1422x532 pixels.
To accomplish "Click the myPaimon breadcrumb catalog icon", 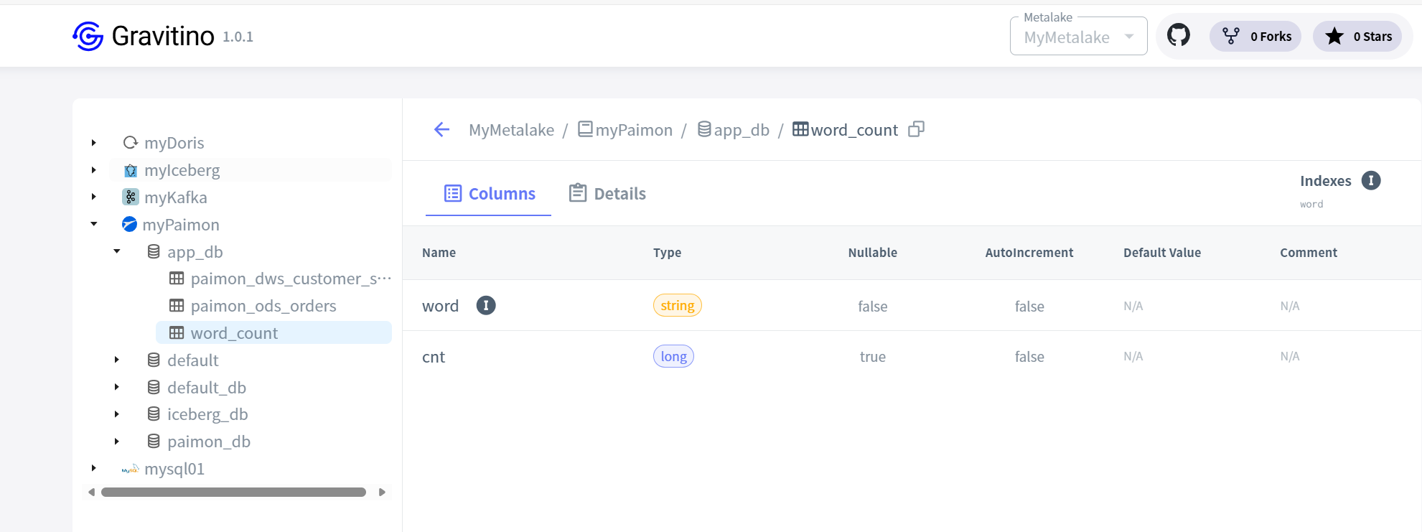I will point(586,129).
